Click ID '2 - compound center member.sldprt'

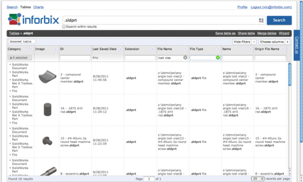[72, 78]
